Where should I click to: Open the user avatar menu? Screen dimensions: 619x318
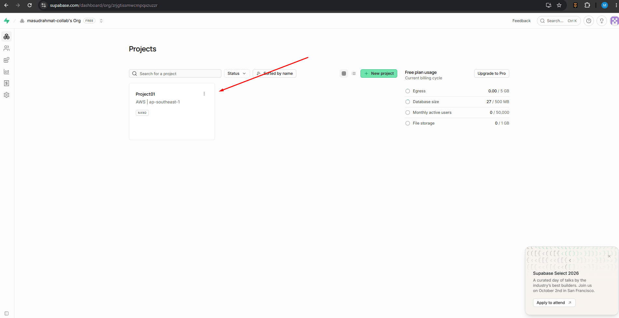(x=614, y=21)
